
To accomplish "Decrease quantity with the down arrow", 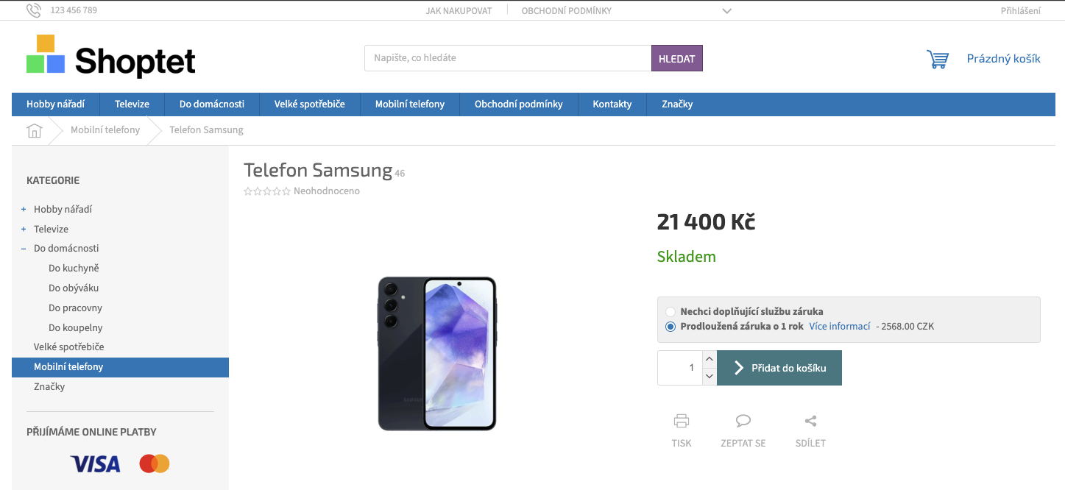I will tap(709, 376).
